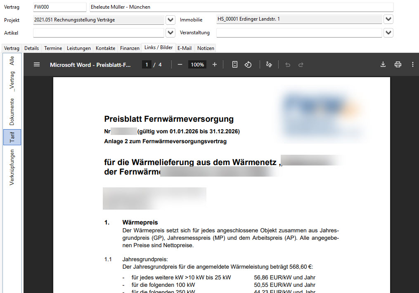This screenshot has width=419, height=293.
Task: Activate the draw annotation tool
Action: (x=269, y=65)
